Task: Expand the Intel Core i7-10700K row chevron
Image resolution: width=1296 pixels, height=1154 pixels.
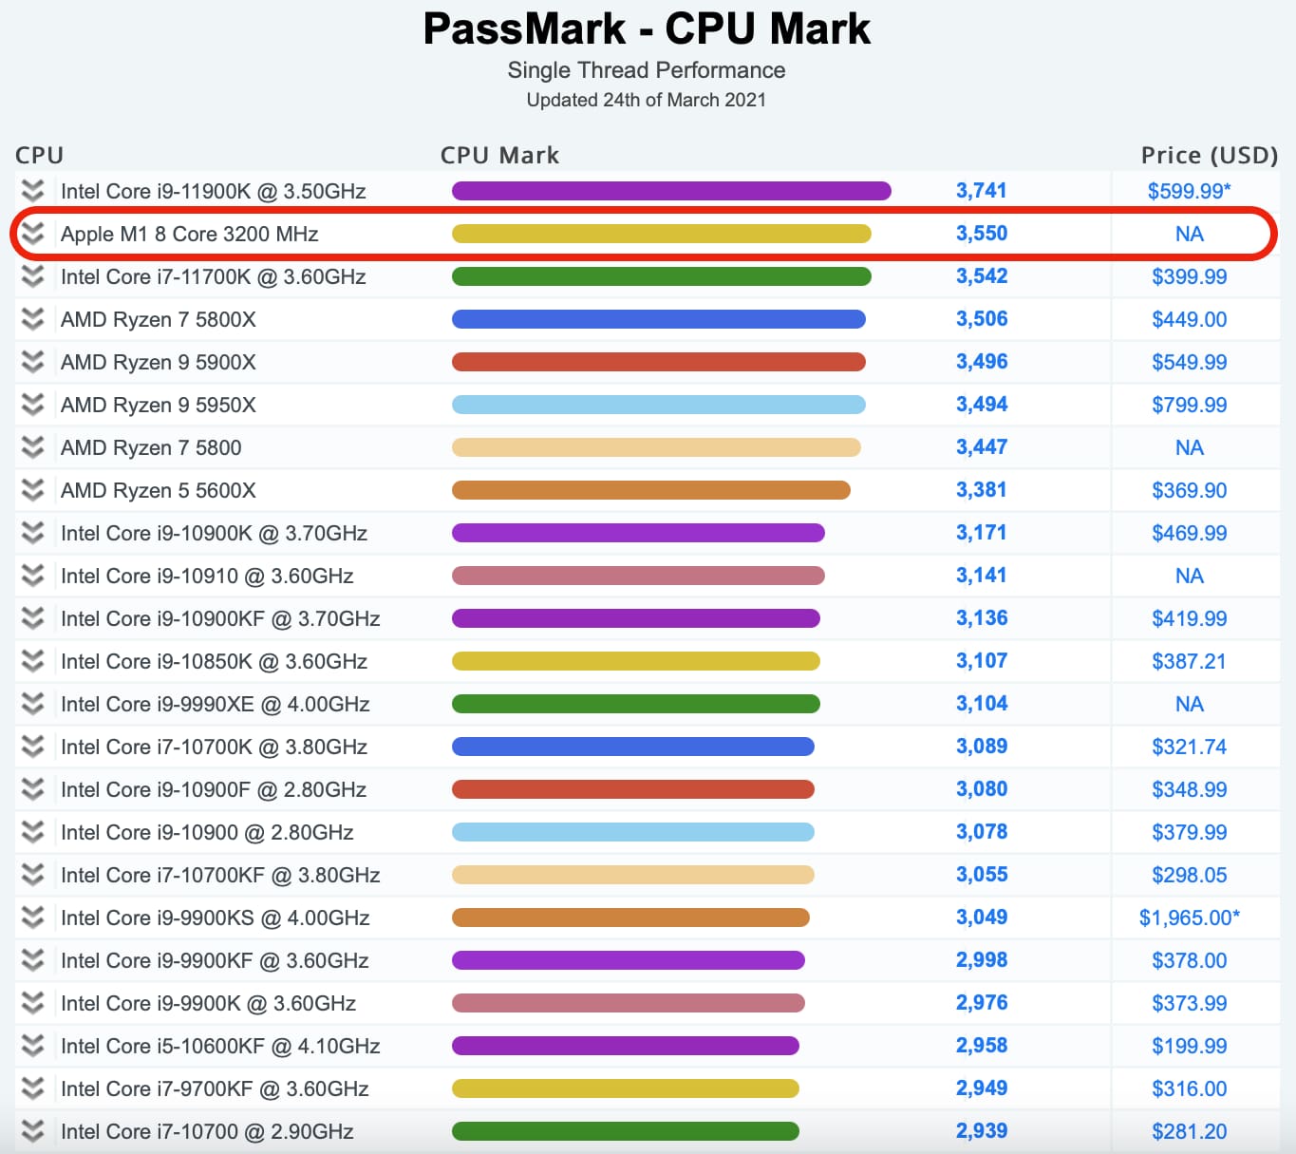Action: pos(33,747)
